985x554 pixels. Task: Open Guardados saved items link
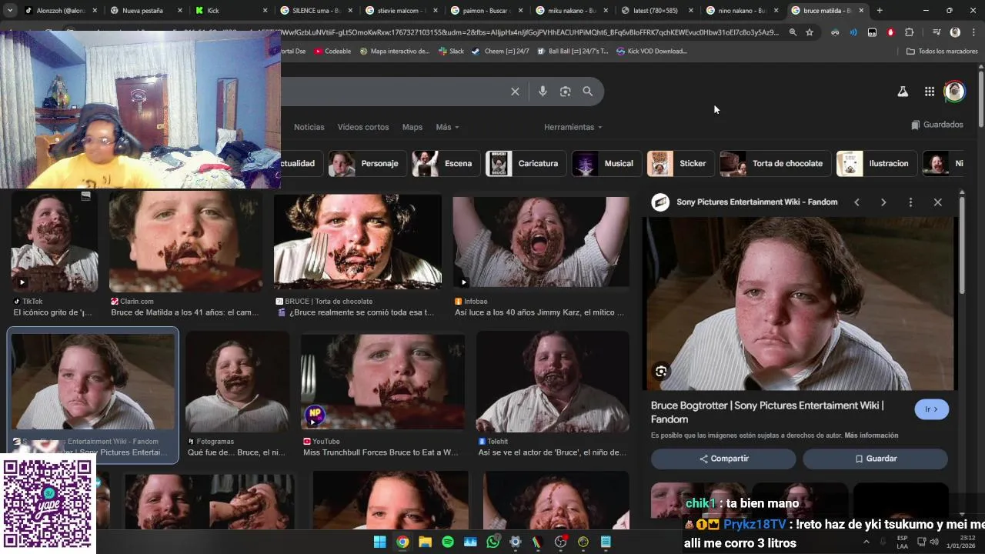937,125
